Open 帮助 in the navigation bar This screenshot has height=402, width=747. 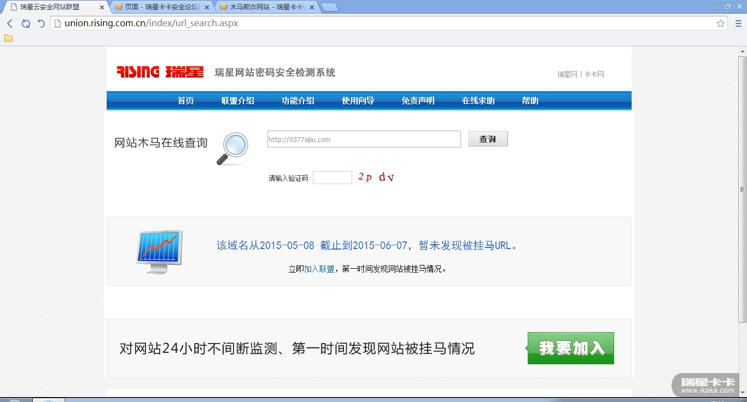click(530, 100)
